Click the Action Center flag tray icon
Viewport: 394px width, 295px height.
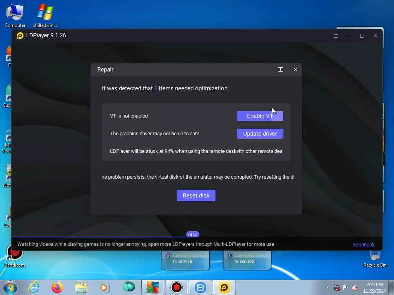[346, 288]
